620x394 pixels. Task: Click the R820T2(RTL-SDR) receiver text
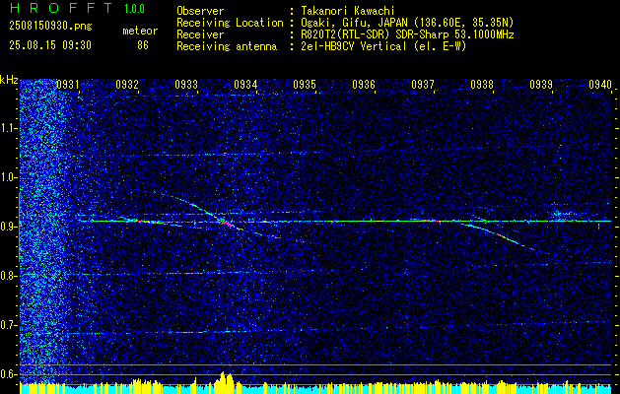tap(407, 34)
